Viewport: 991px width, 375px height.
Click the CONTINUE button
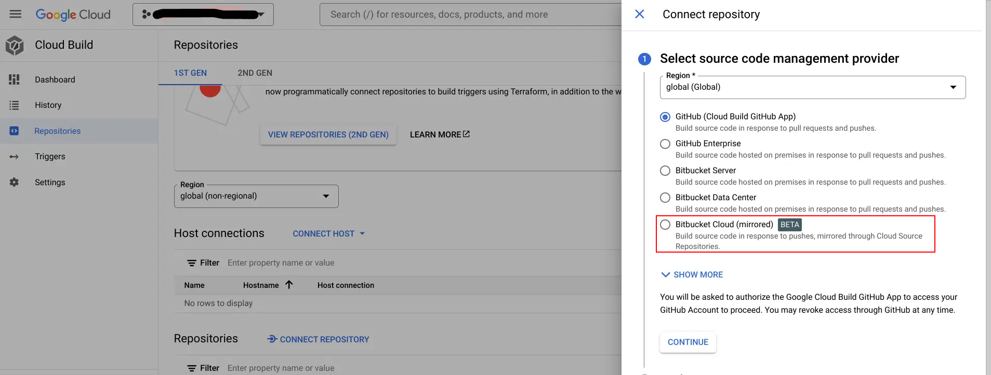(x=688, y=342)
